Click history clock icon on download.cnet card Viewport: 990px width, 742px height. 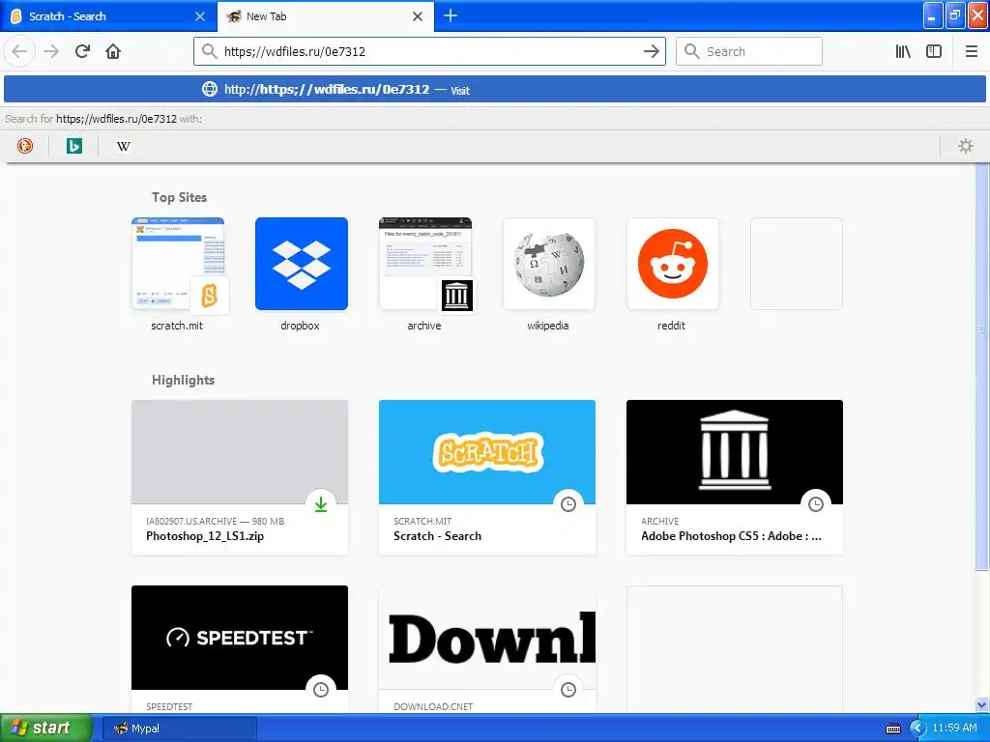[x=568, y=690]
